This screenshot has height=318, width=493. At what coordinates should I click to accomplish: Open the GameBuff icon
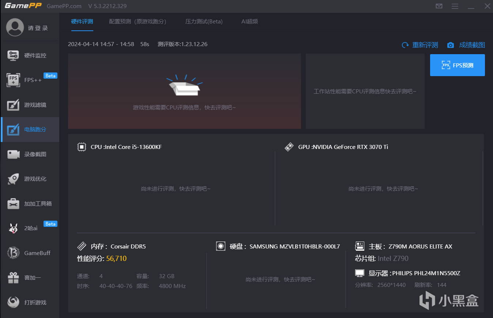pyautogui.click(x=14, y=253)
